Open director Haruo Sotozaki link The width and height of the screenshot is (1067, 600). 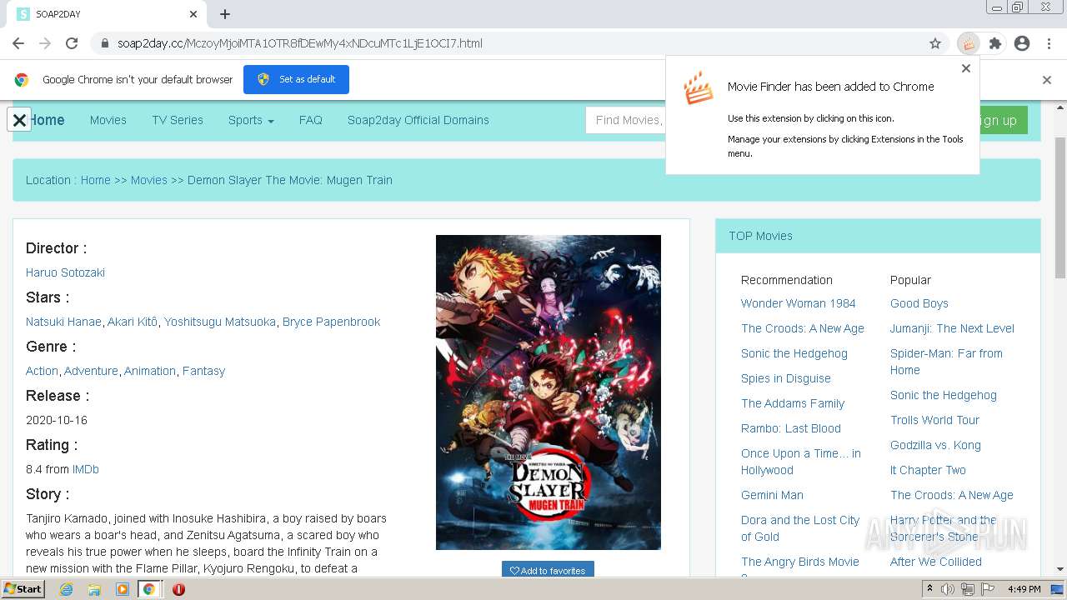(x=65, y=272)
